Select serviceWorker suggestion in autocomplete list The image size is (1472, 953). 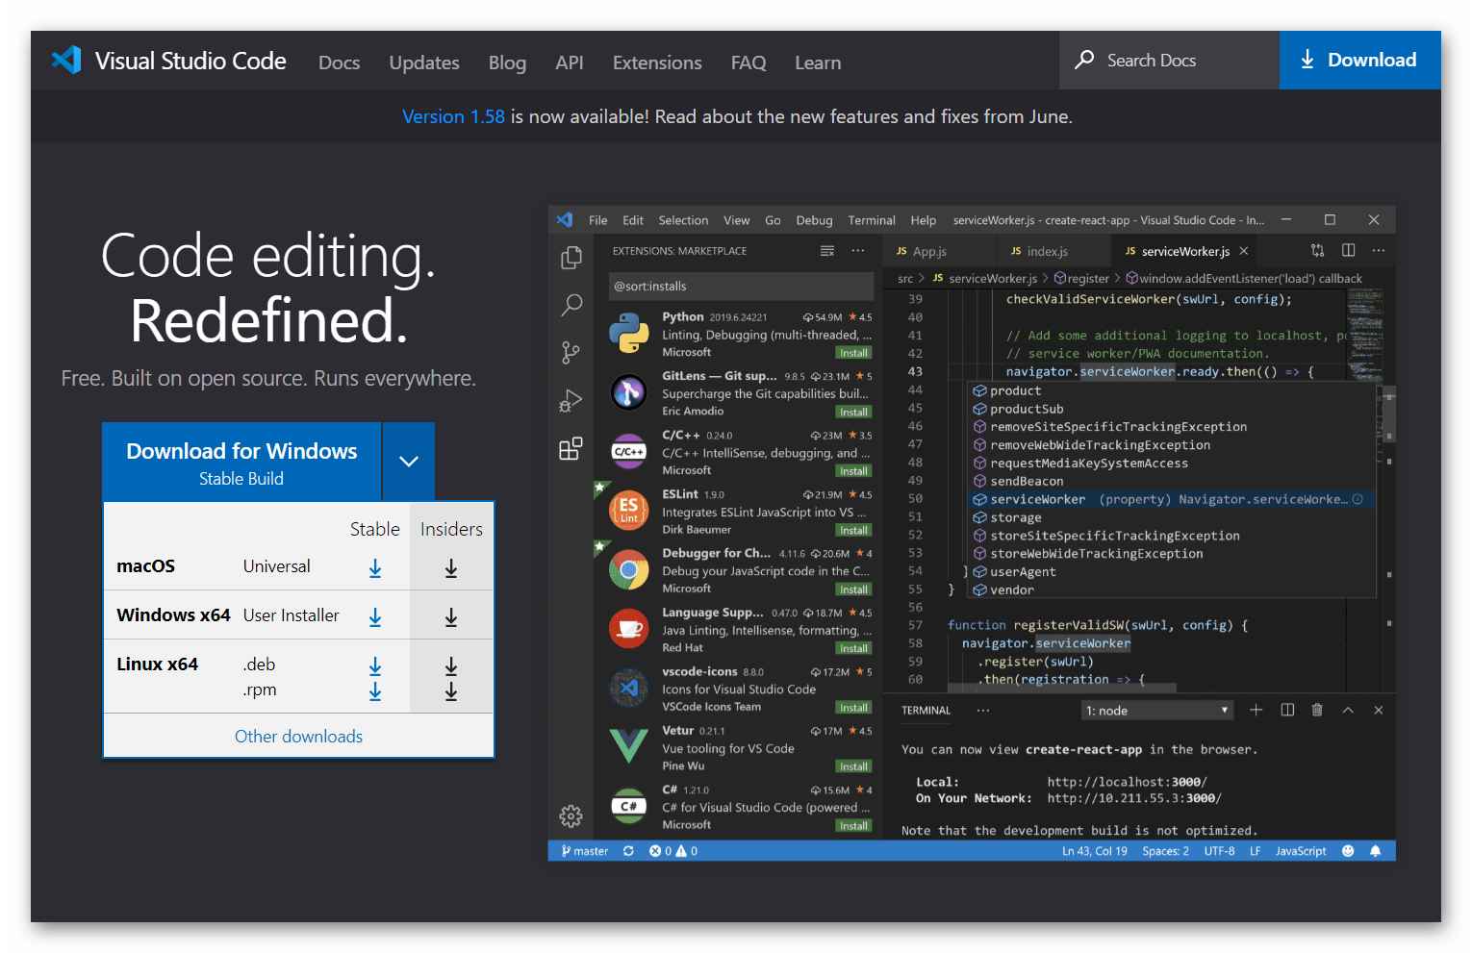pos(1170,499)
